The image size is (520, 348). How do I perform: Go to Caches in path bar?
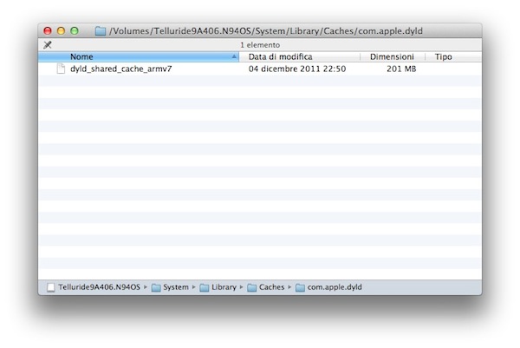coord(271,287)
